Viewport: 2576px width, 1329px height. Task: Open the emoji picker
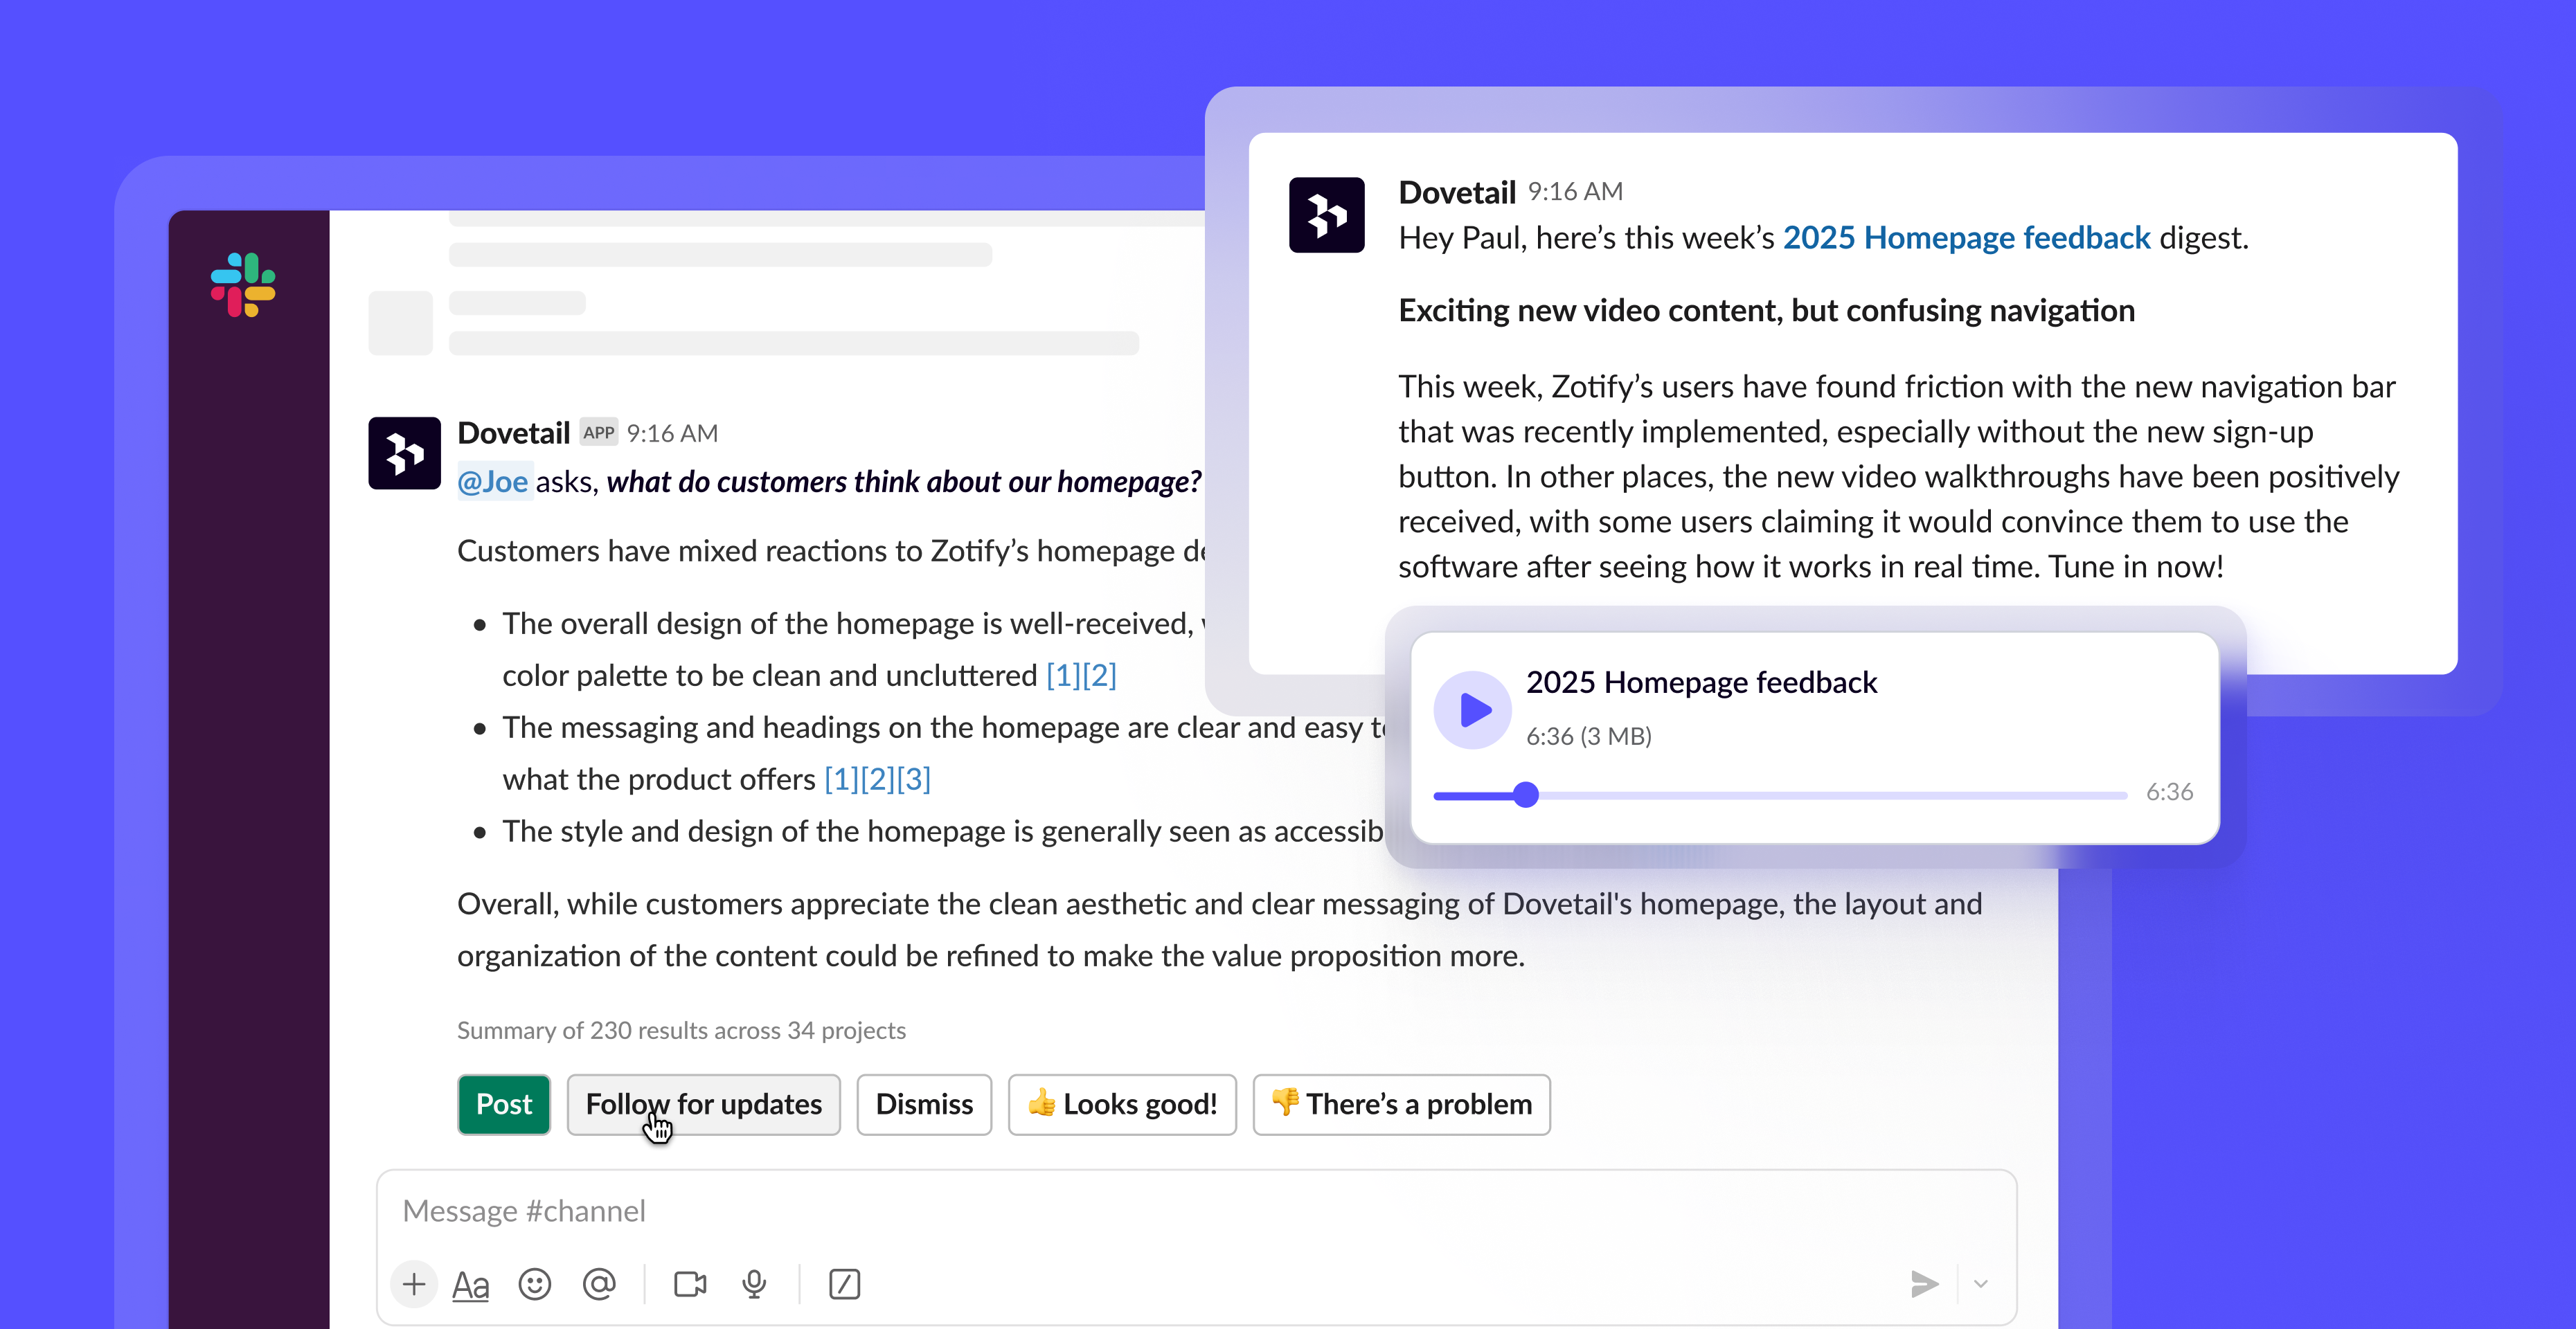[535, 1285]
